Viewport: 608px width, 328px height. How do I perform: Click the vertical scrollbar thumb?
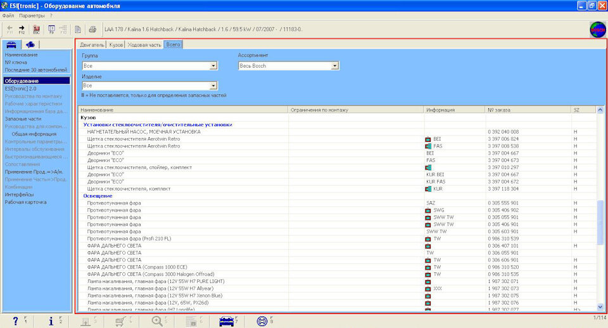(x=600, y=222)
